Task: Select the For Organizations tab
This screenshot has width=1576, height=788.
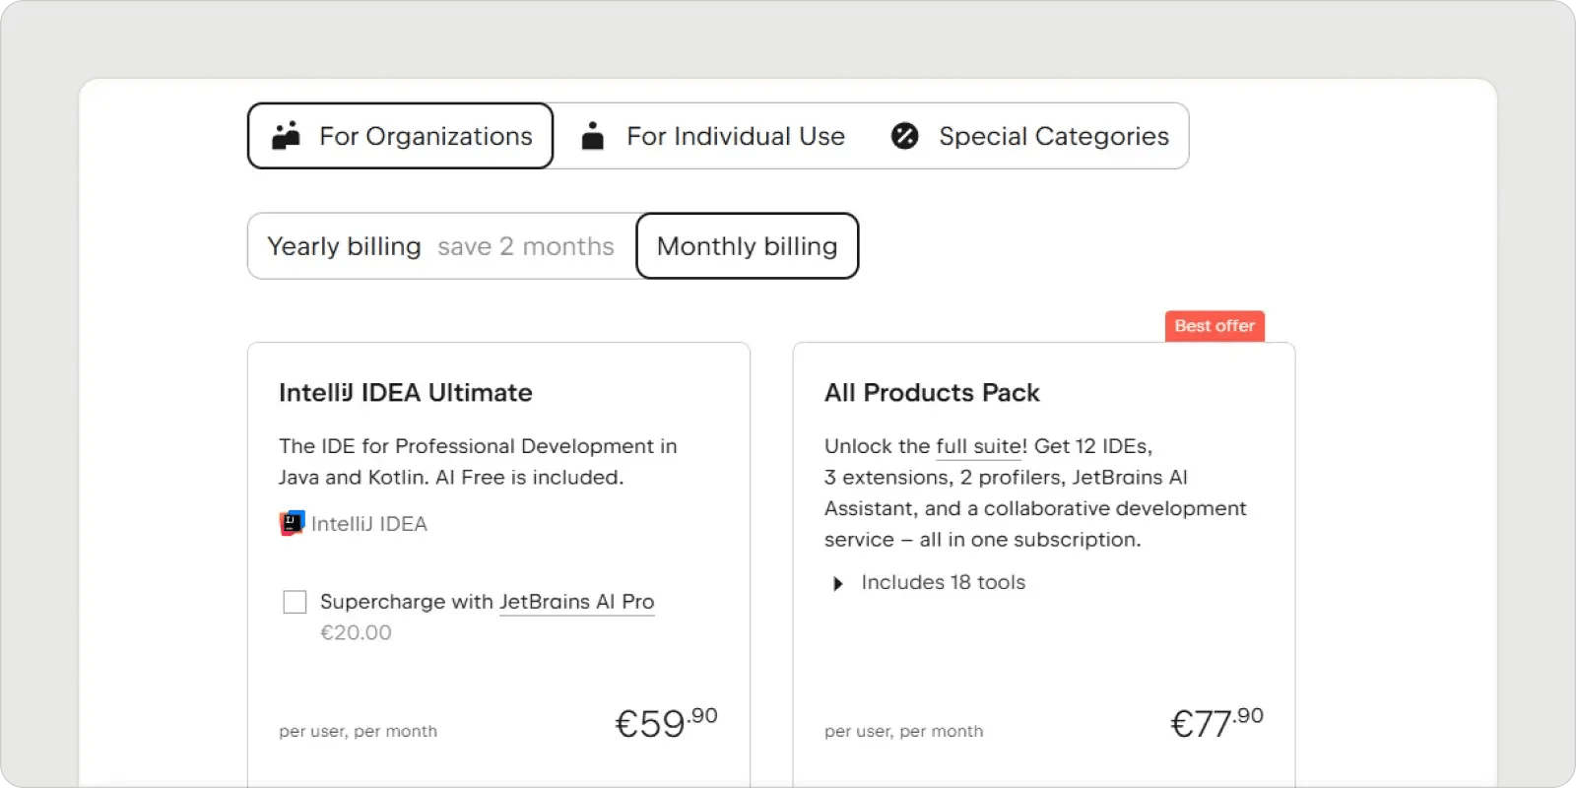Action: coord(400,136)
